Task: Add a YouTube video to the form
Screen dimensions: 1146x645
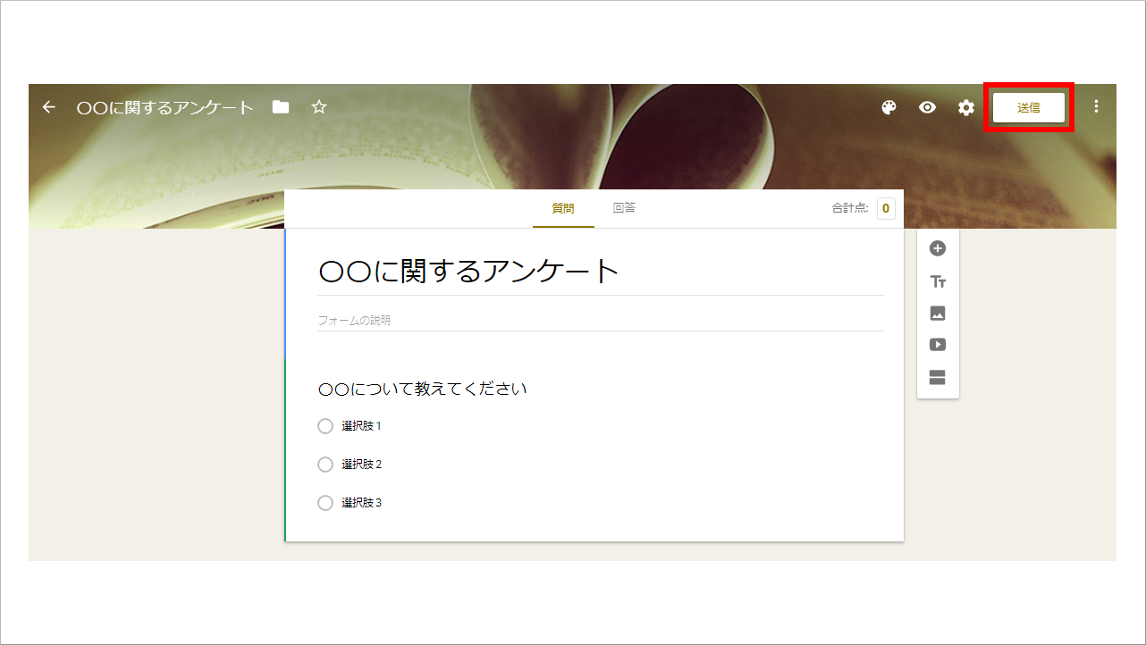Action: 937,344
